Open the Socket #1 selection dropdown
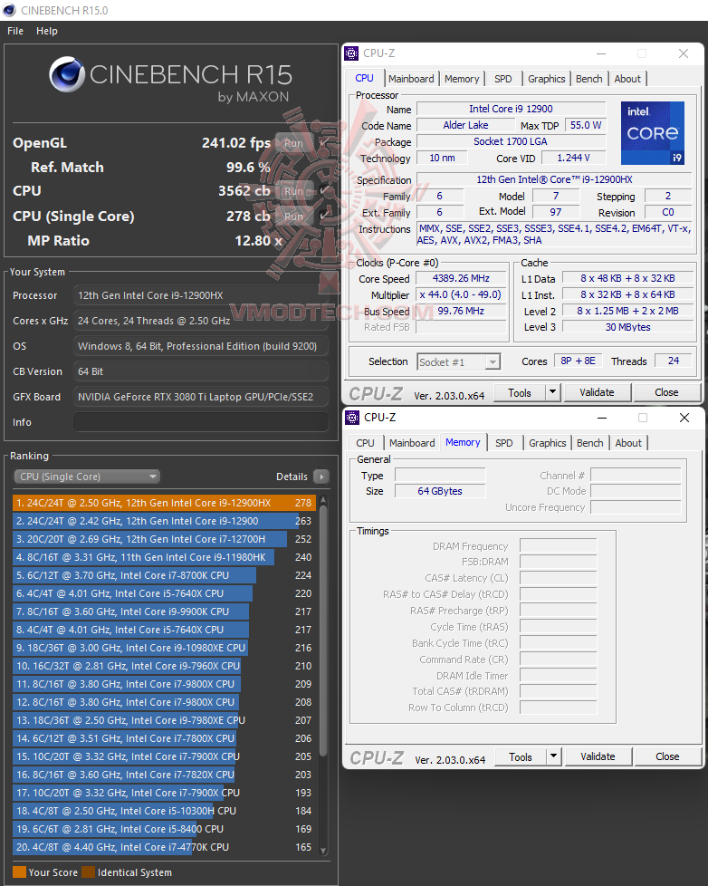This screenshot has height=886, width=708. (x=458, y=362)
